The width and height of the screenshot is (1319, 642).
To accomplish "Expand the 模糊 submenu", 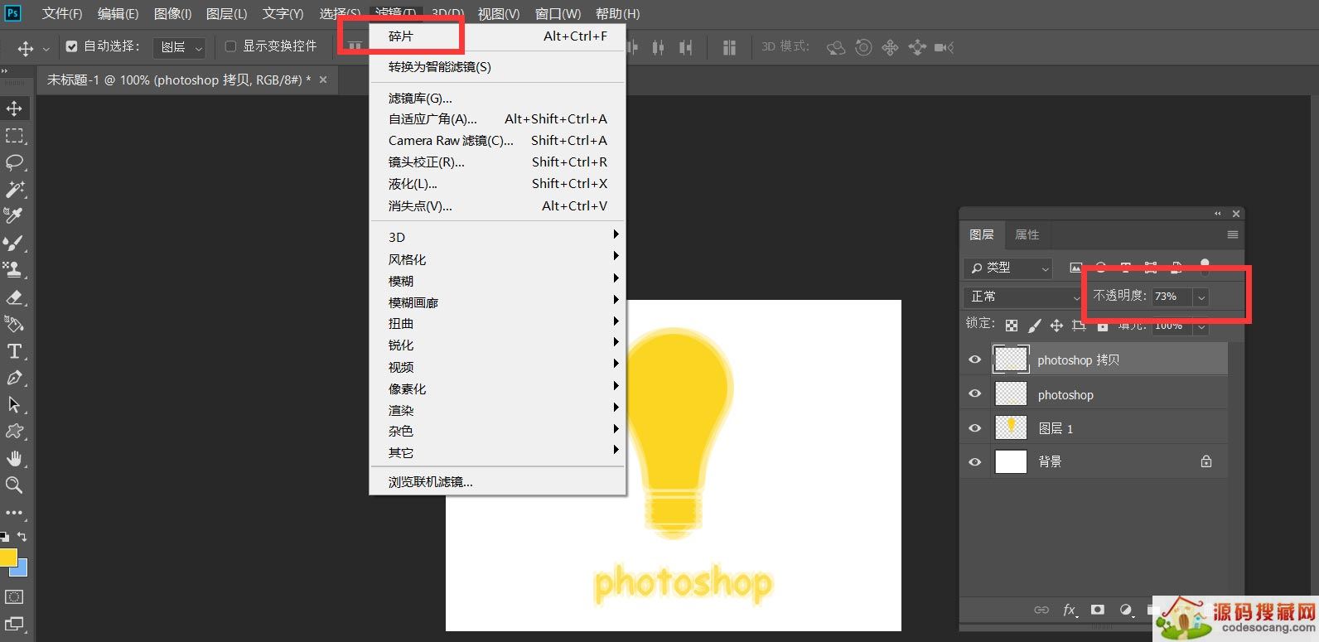I will (x=497, y=281).
